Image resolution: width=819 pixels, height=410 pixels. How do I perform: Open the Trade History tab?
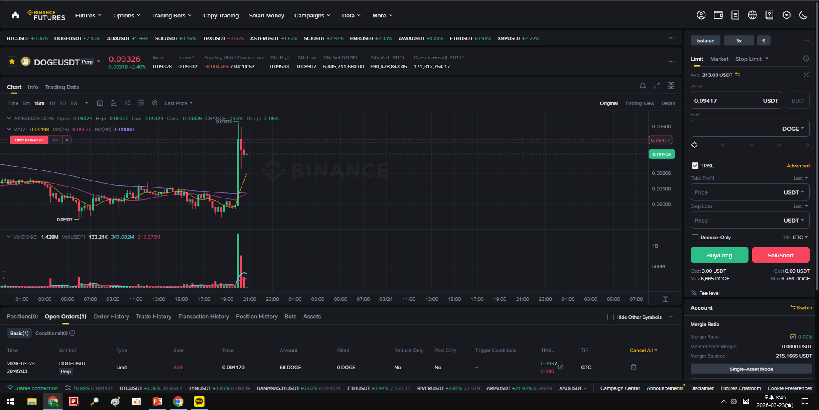(x=154, y=317)
